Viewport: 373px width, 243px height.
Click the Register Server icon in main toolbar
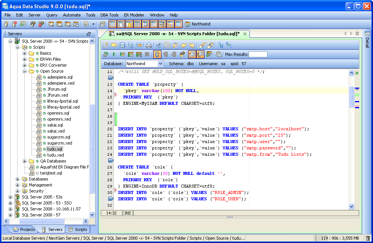coord(6,24)
